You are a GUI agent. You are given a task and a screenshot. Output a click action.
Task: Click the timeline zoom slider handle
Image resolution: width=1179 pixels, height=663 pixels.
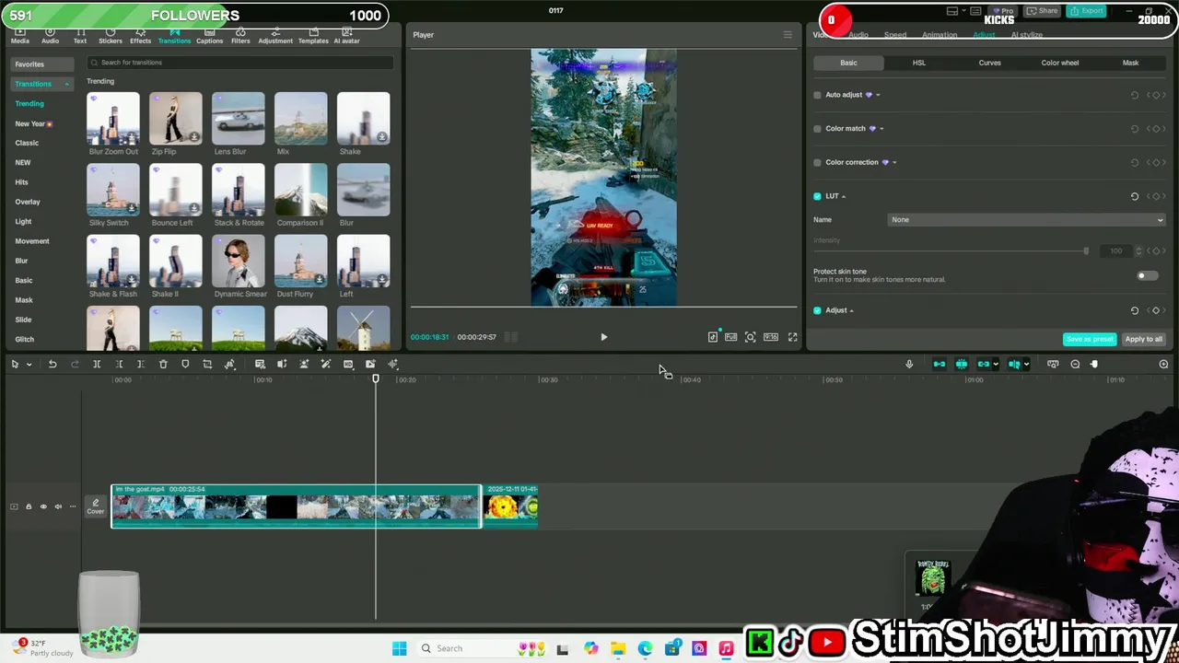pos(1094,365)
